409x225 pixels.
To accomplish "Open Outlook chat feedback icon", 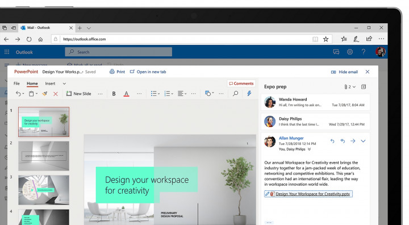I will click(x=336, y=52).
